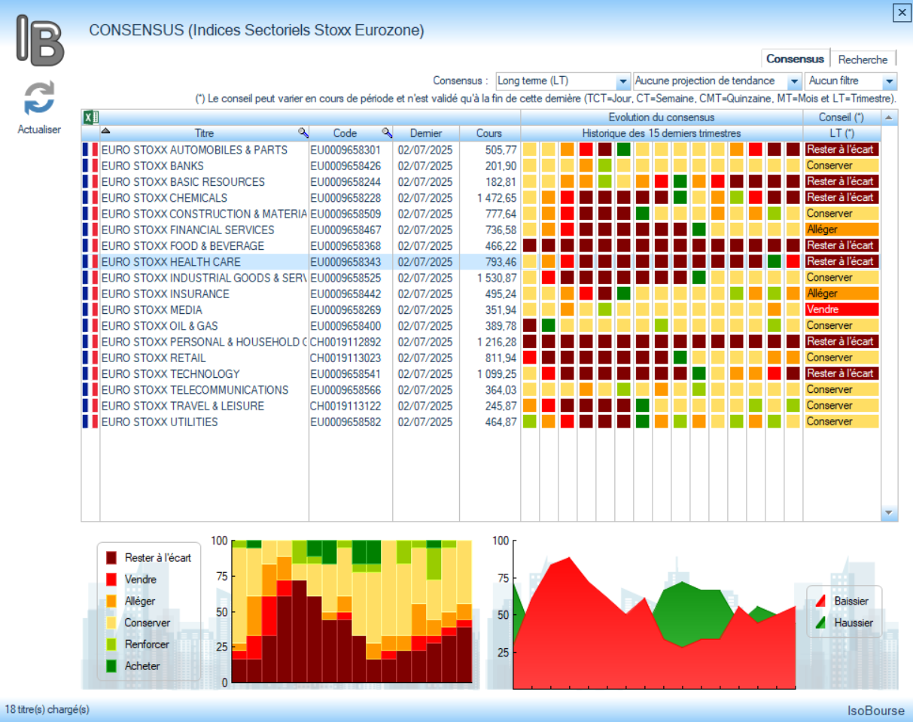Click the flag icon beside EURO STOXX RETAIL

coord(90,358)
